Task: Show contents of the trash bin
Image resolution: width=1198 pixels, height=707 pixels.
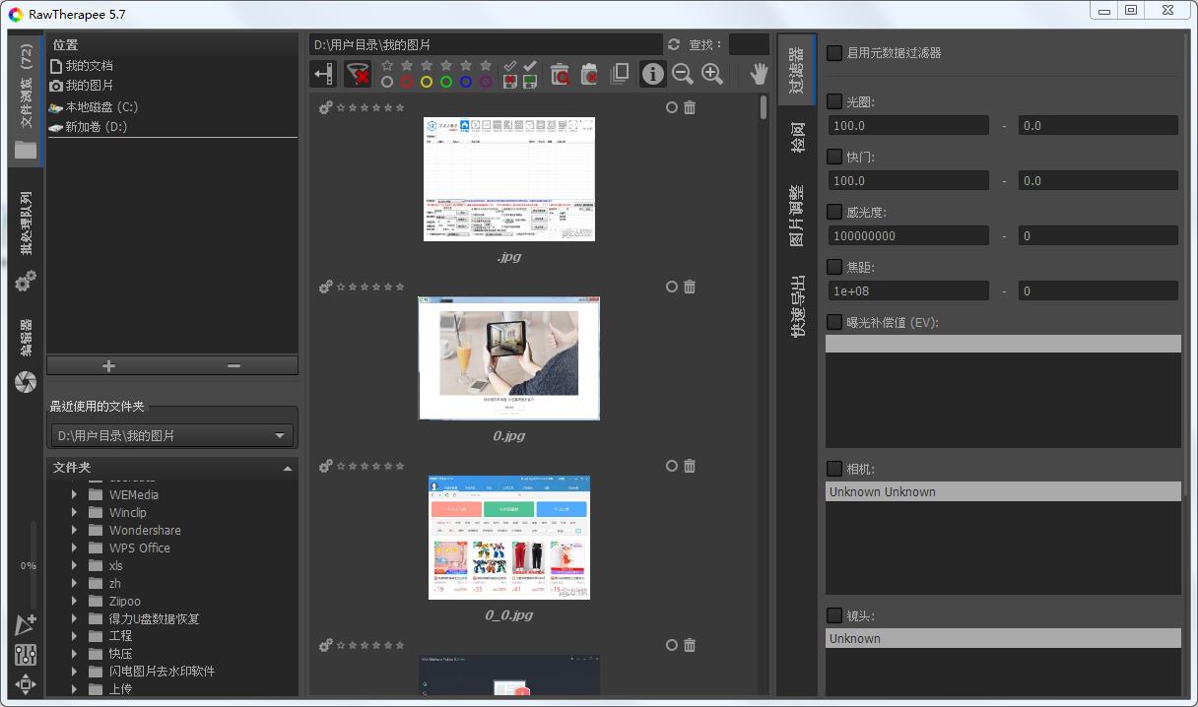Action: click(561, 74)
